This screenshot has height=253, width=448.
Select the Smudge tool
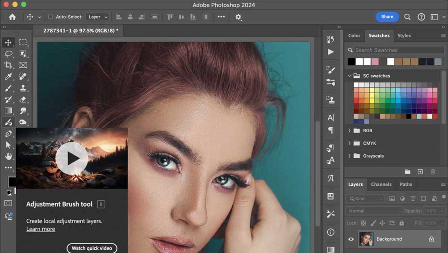click(x=23, y=111)
